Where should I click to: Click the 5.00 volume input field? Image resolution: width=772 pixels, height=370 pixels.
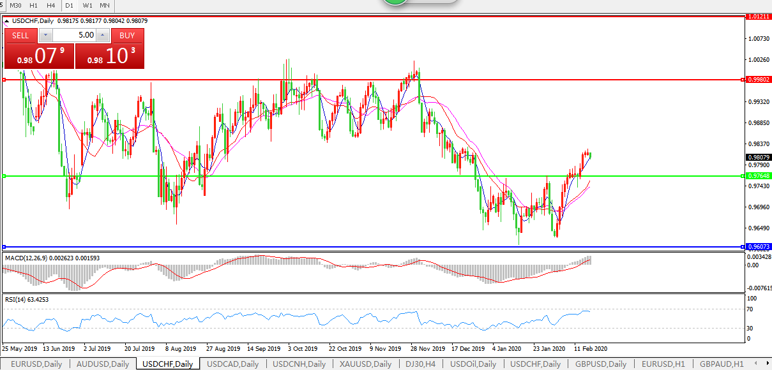click(73, 35)
